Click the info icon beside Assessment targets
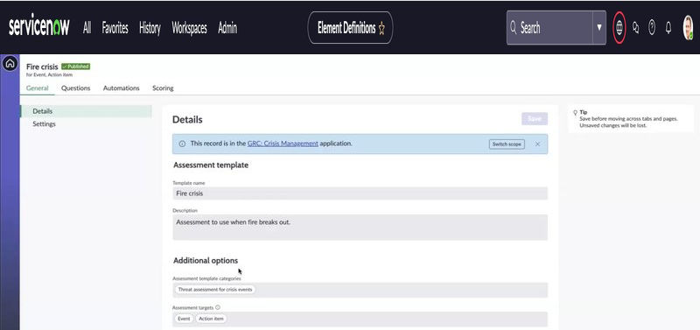 pyautogui.click(x=217, y=307)
